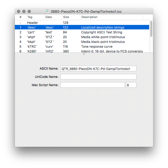Click the split-pane divider handle dot
Image resolution: width=168 pixels, height=168 pixels.
click(84, 54)
